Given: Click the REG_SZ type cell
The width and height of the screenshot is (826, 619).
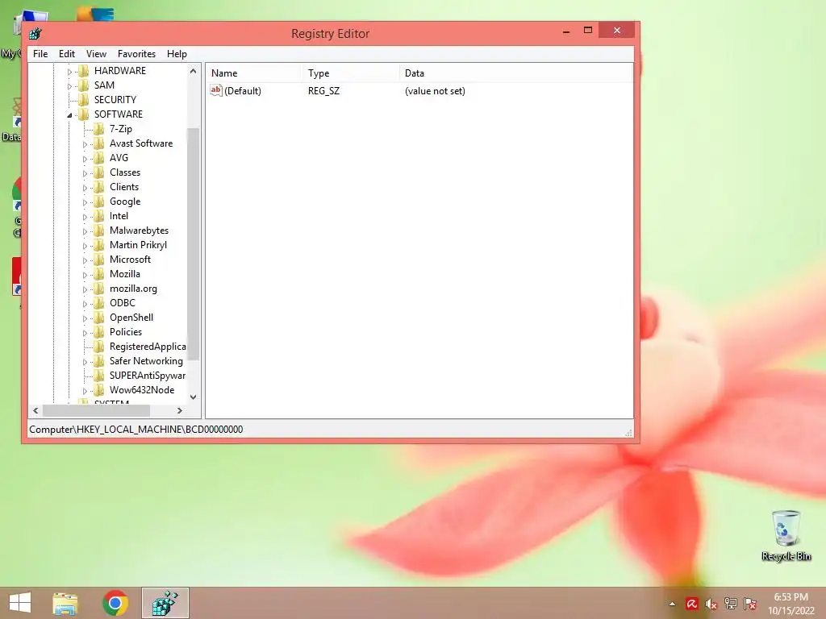Looking at the screenshot, I should click(323, 91).
